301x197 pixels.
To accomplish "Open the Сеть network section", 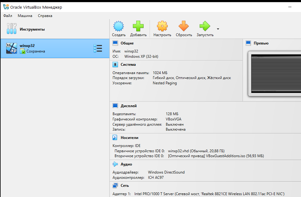I will click(125, 186).
